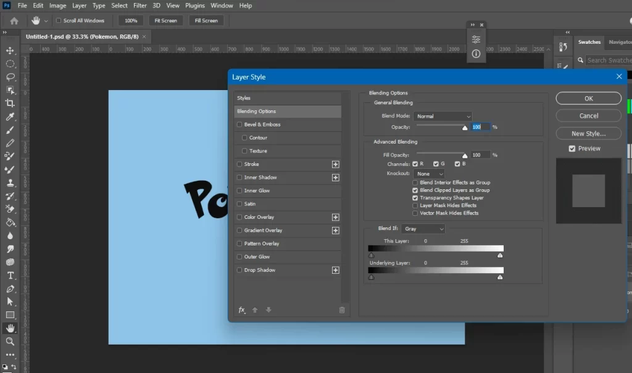Open the Blend Mode dropdown
Viewport: 632px width, 373px height.
[x=443, y=116]
